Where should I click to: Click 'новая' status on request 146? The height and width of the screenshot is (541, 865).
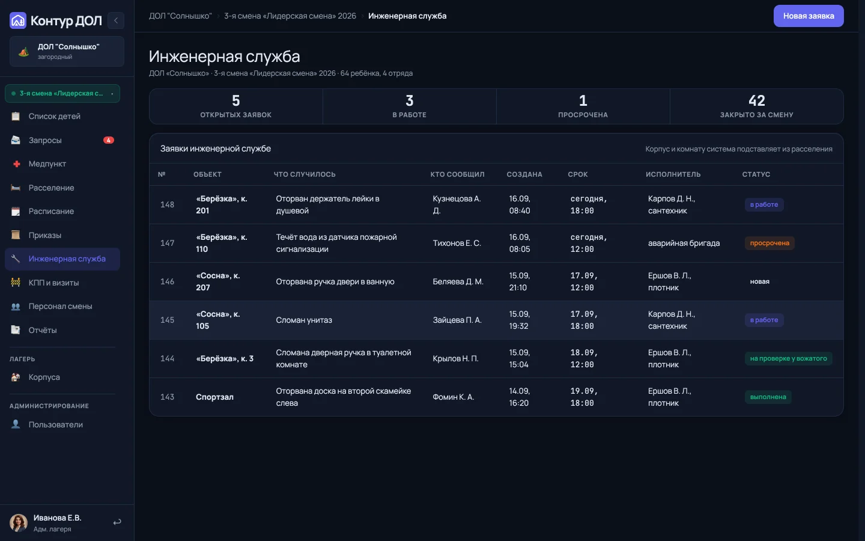[x=760, y=281]
